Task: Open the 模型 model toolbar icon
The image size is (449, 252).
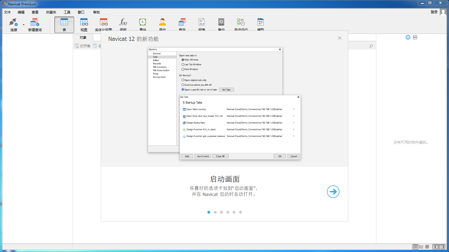Action: point(261,25)
